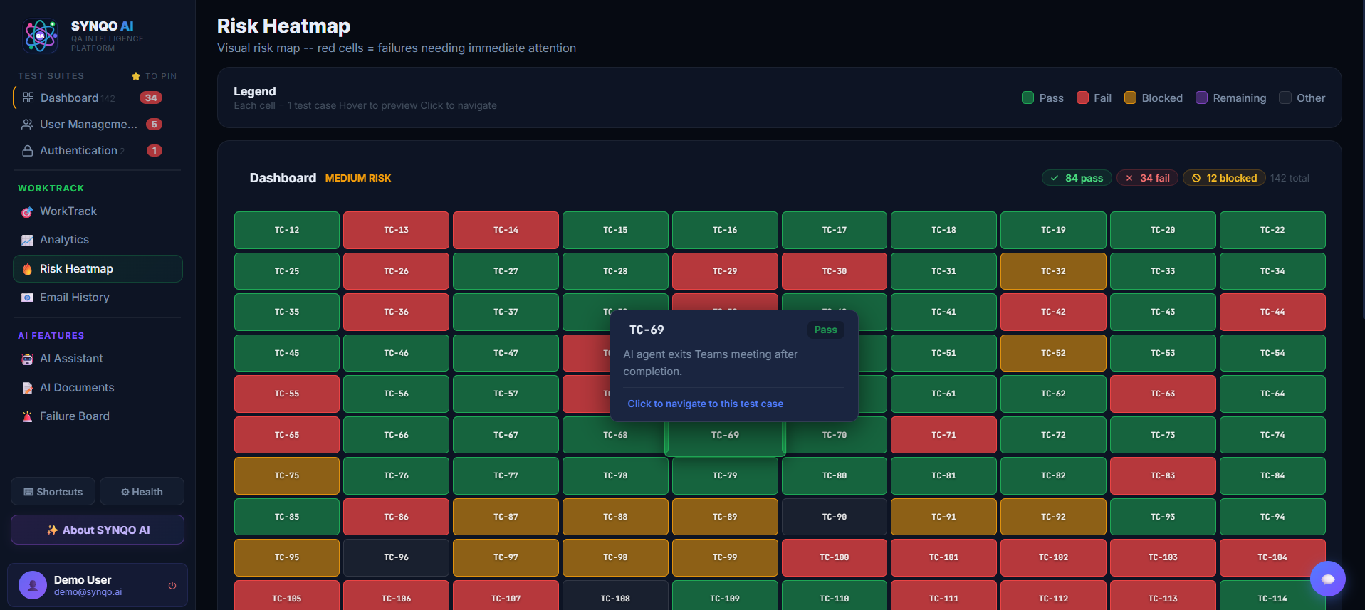Click the Risk Heatmap flame icon
Image resolution: width=1365 pixels, height=610 pixels.
pyautogui.click(x=27, y=269)
